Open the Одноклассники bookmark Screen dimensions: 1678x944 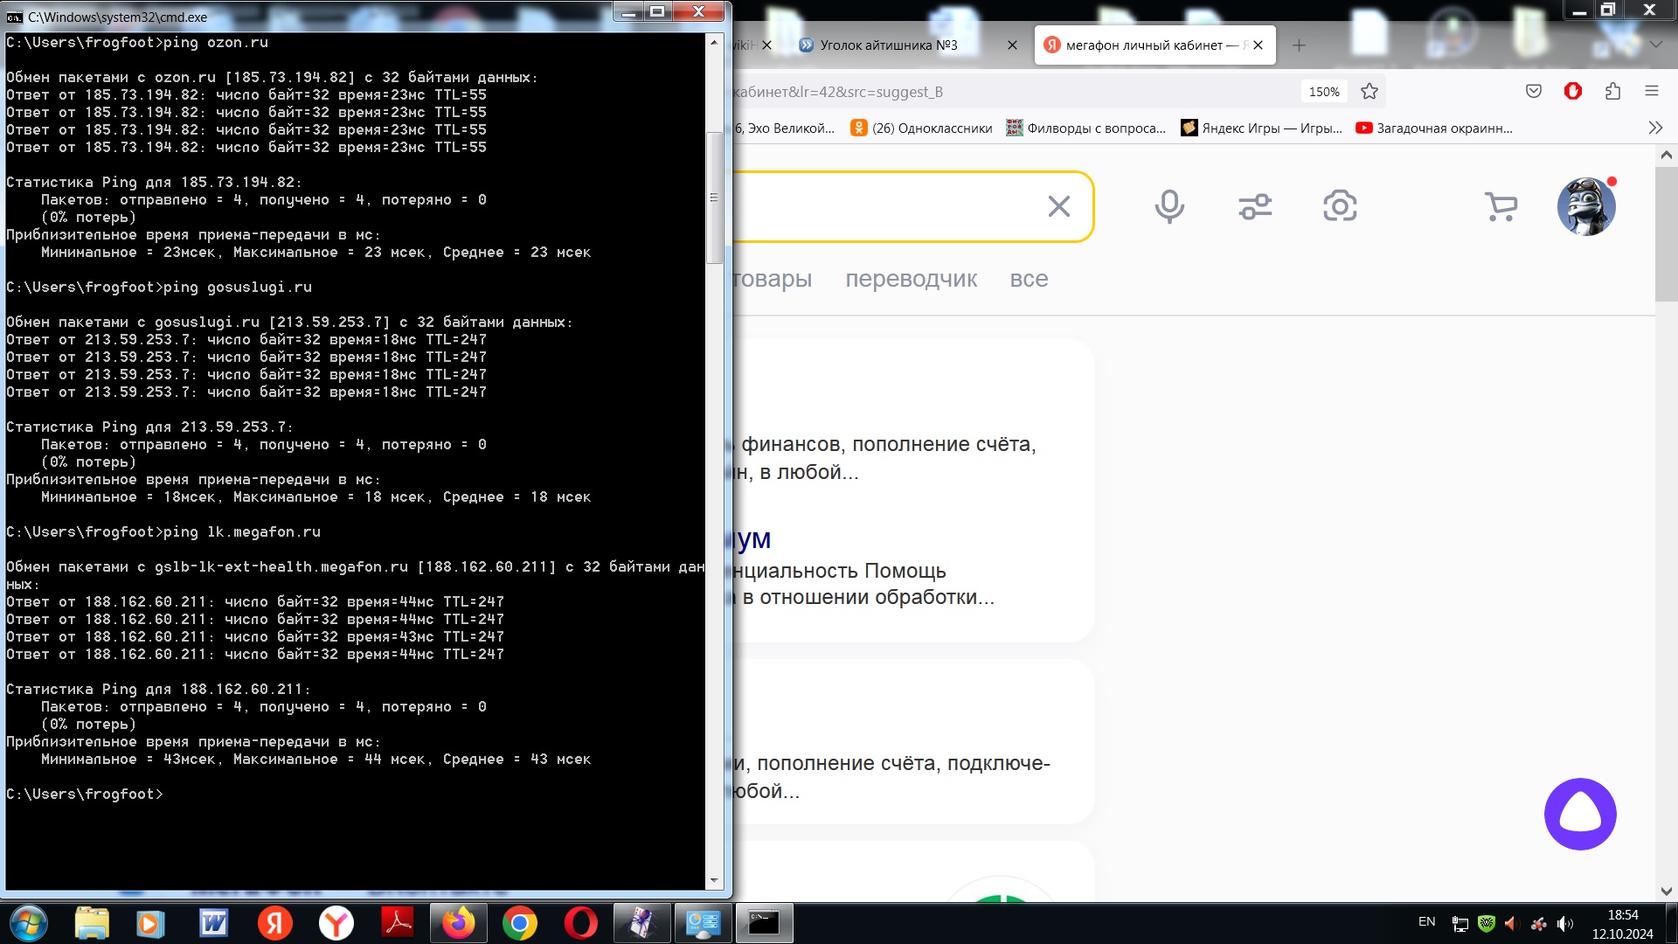921,128
